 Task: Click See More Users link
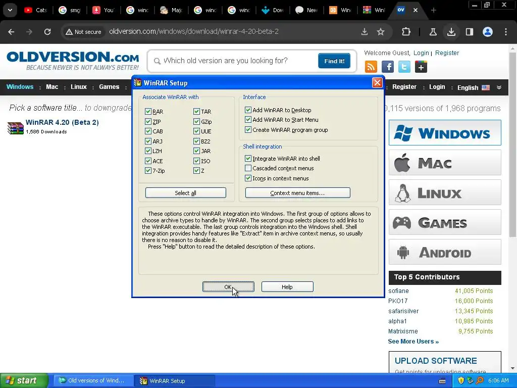(413, 342)
